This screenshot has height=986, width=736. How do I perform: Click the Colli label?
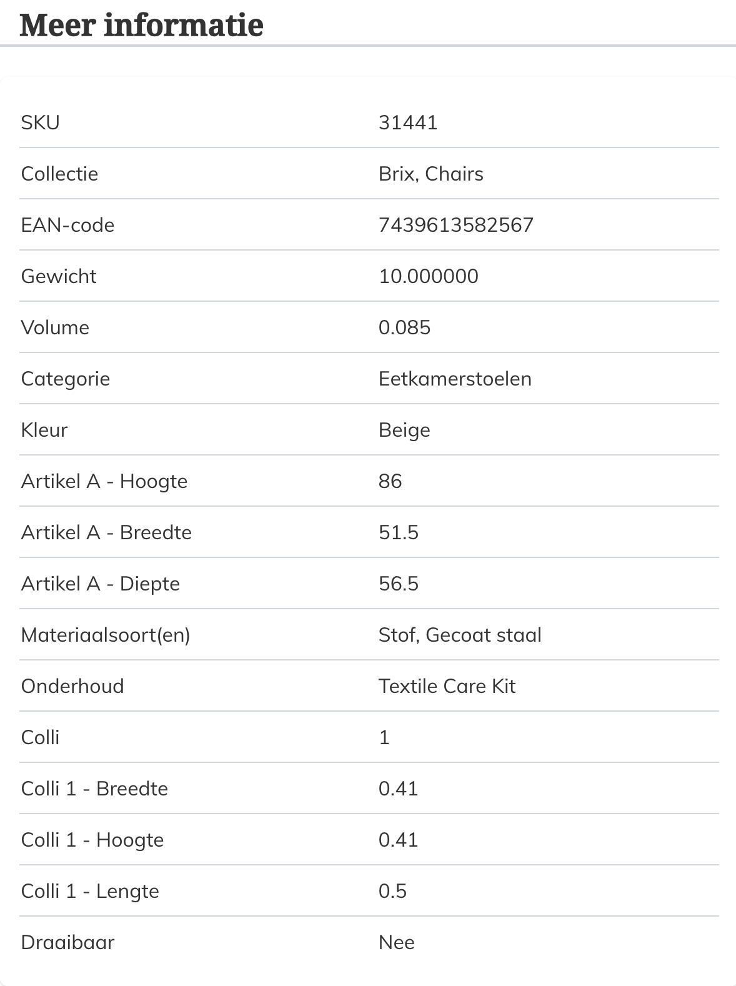point(41,737)
